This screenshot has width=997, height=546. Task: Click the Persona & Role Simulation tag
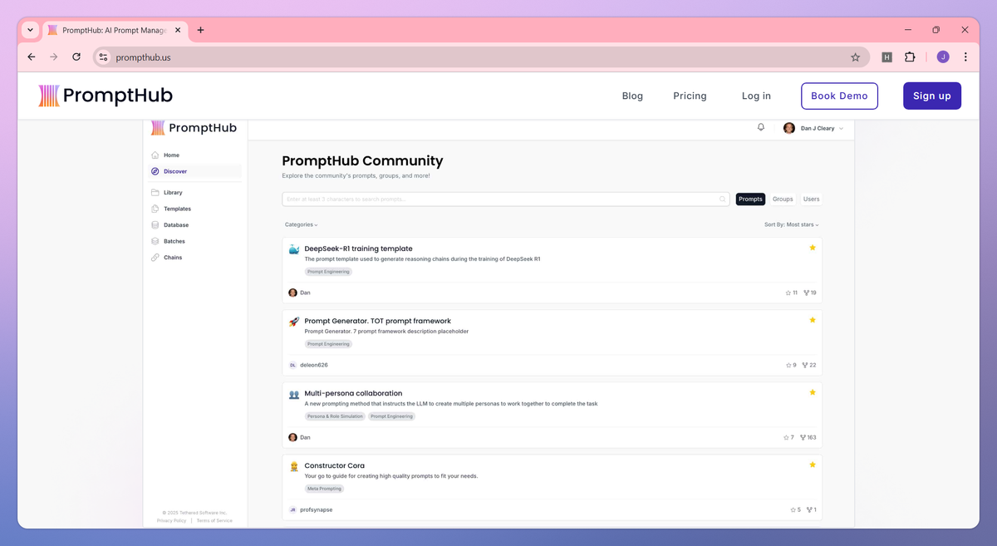click(x=335, y=416)
